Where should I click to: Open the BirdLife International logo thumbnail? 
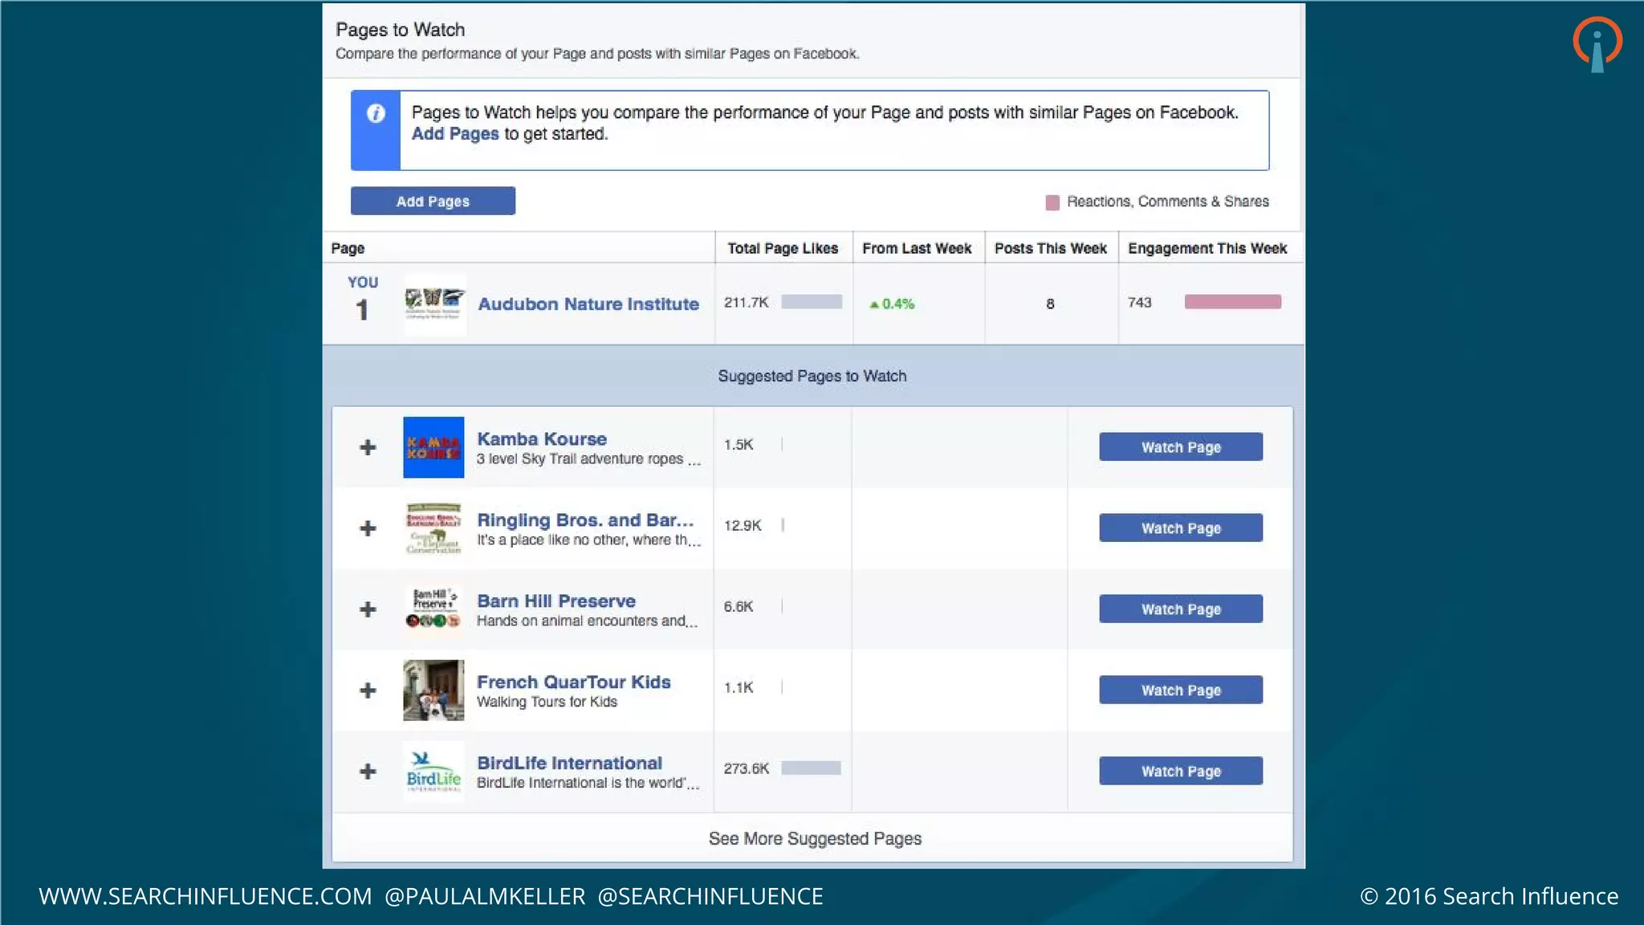coord(433,772)
